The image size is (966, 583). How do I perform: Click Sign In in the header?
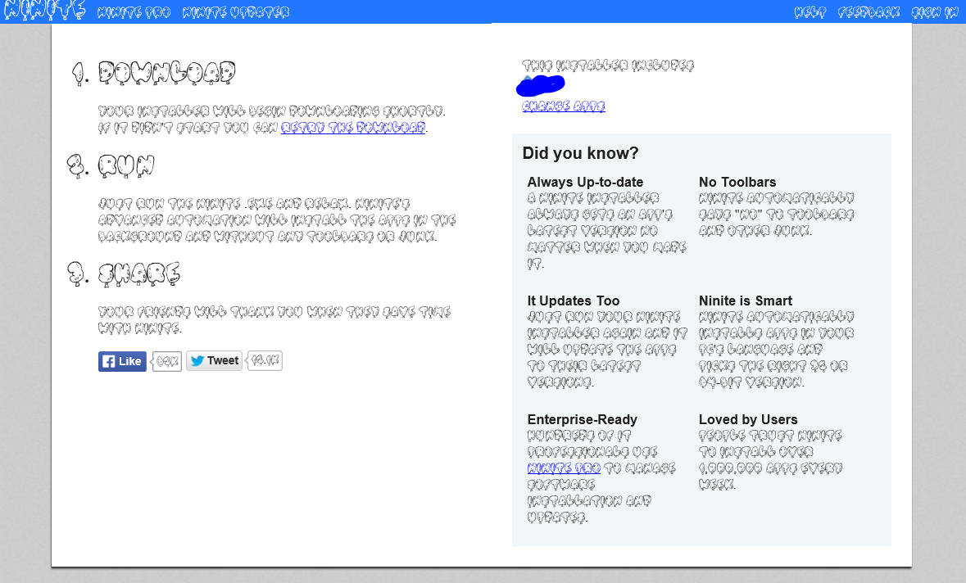[935, 12]
